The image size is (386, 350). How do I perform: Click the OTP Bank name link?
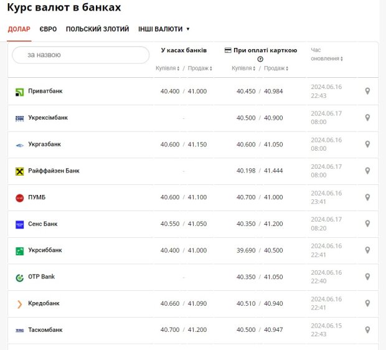41,277
